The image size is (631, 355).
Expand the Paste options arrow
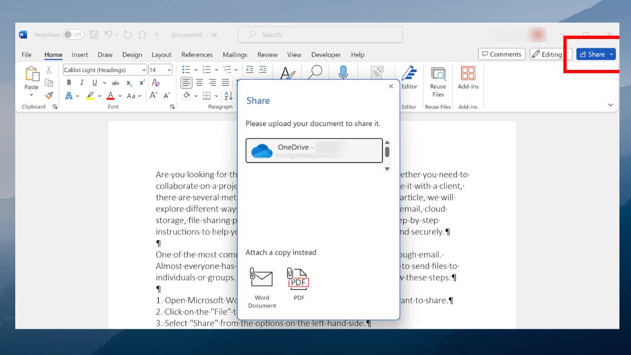coord(32,95)
